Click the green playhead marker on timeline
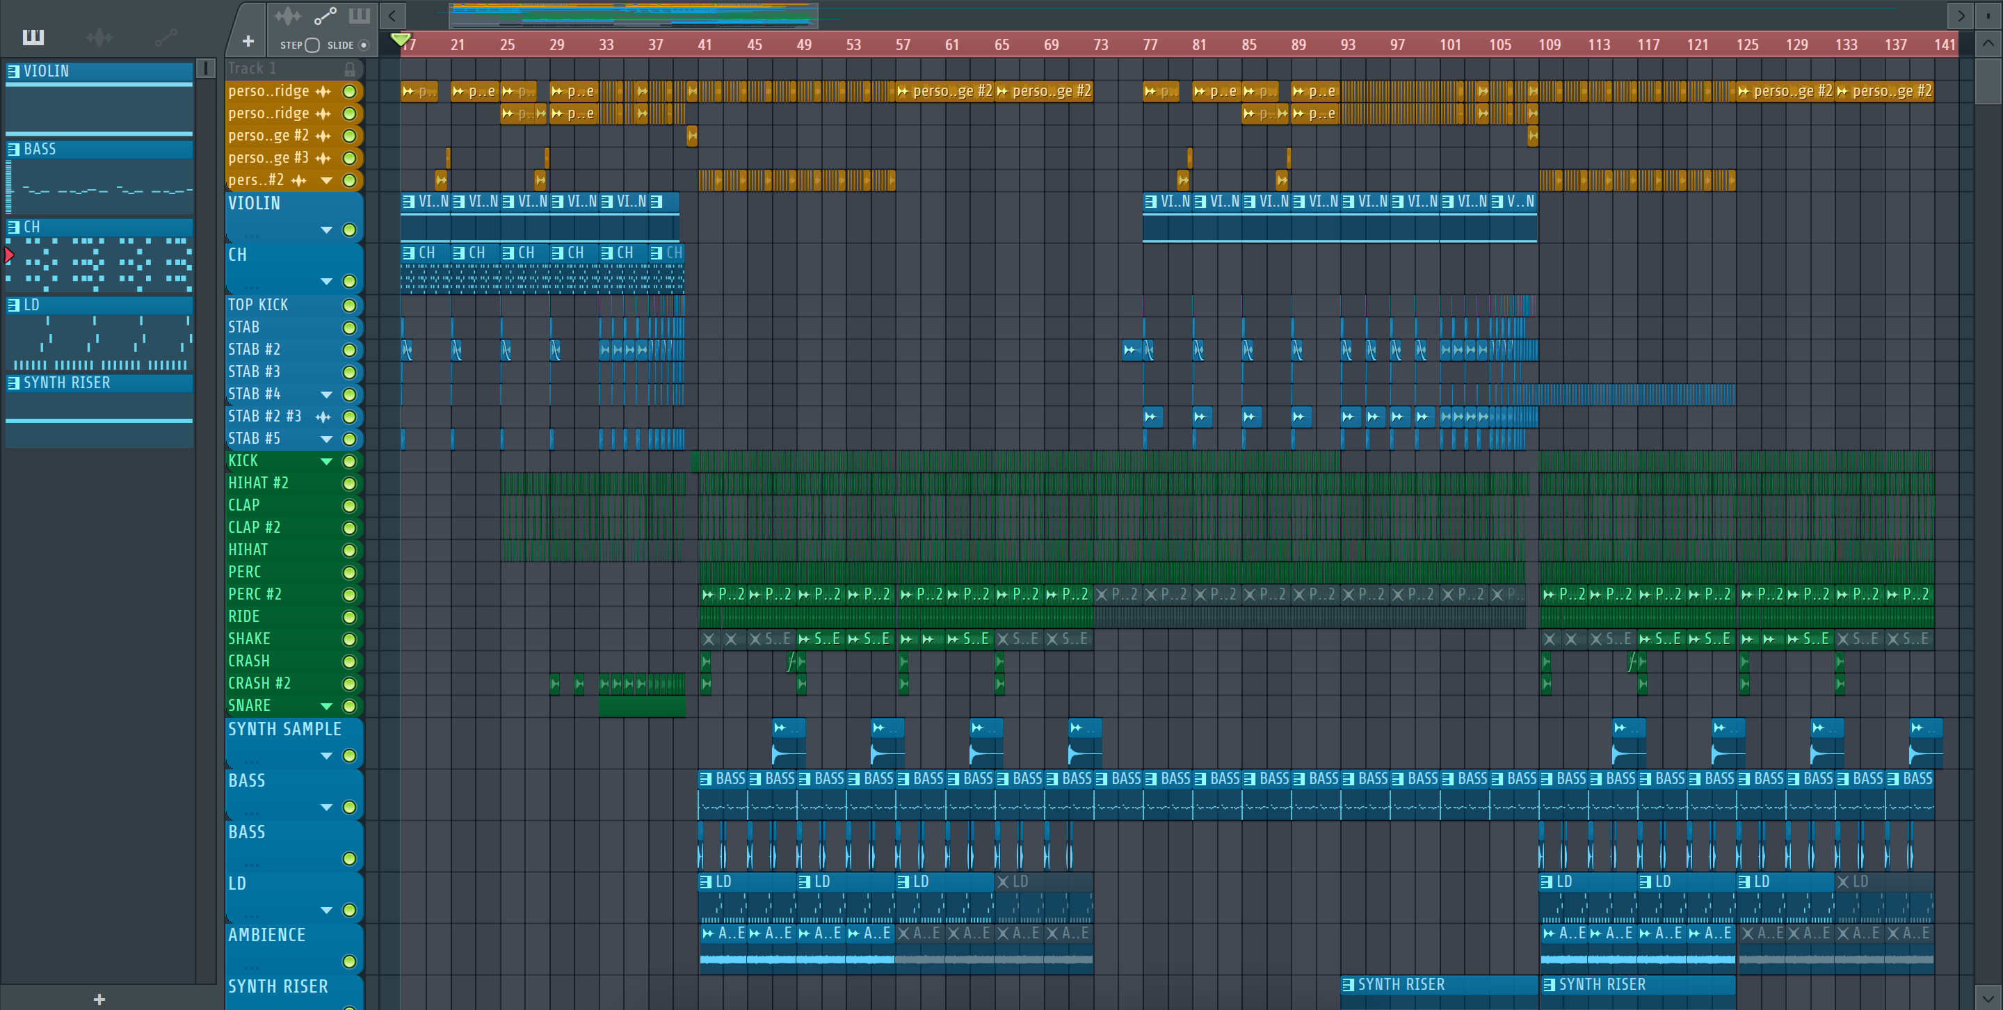Image resolution: width=2003 pixels, height=1010 pixels. coord(401,39)
